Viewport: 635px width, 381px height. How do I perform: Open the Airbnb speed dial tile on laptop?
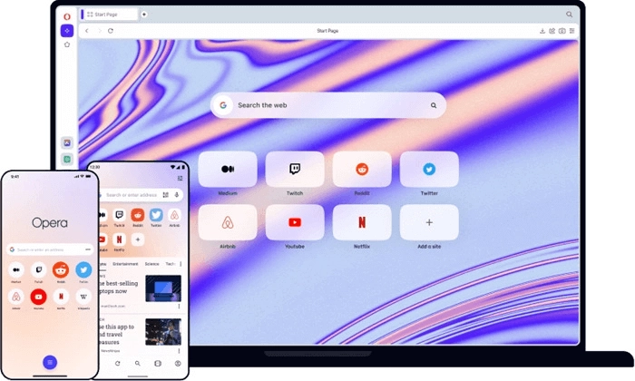pyautogui.click(x=228, y=222)
